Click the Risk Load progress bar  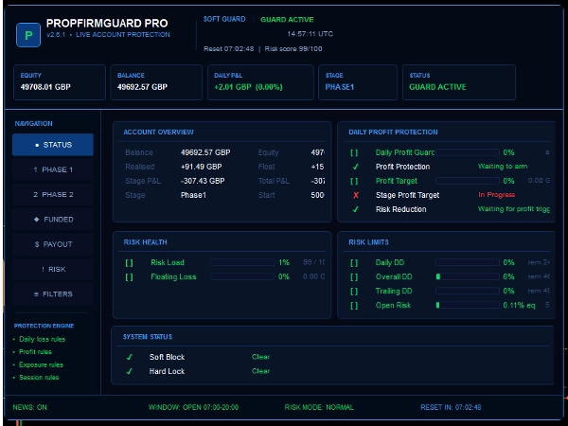point(242,262)
